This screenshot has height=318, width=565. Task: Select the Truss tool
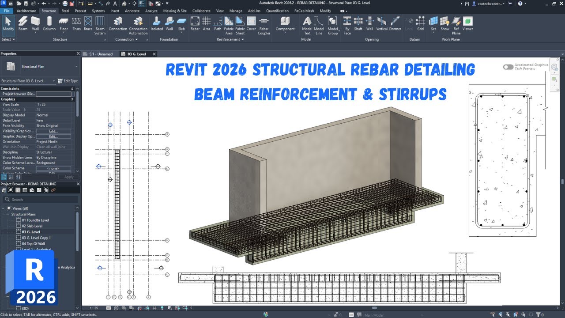point(76,23)
